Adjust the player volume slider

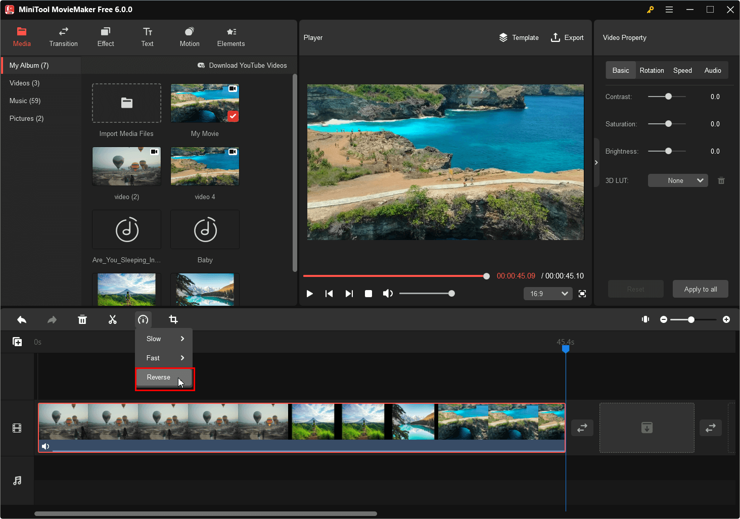(427, 294)
